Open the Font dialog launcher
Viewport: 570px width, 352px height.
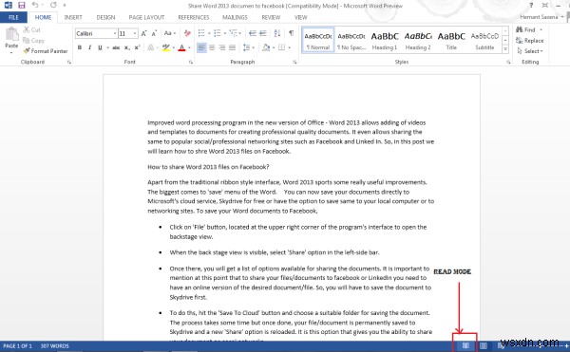pyautogui.click(x=191, y=63)
